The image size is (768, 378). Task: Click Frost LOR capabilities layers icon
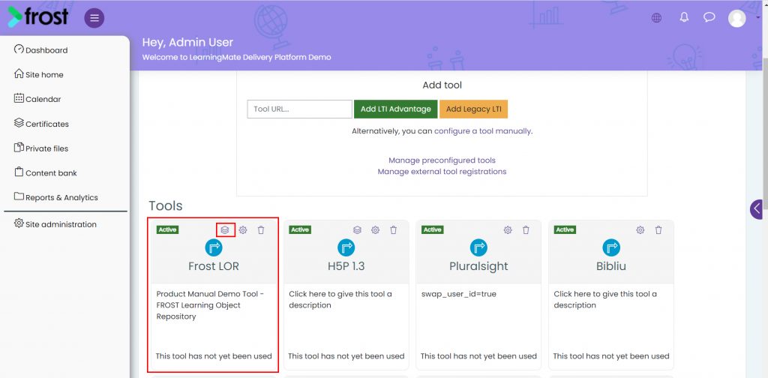[x=225, y=229]
